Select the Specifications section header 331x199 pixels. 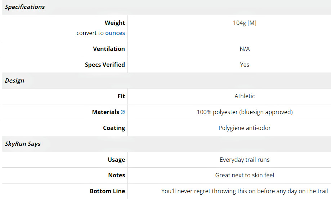25,7
